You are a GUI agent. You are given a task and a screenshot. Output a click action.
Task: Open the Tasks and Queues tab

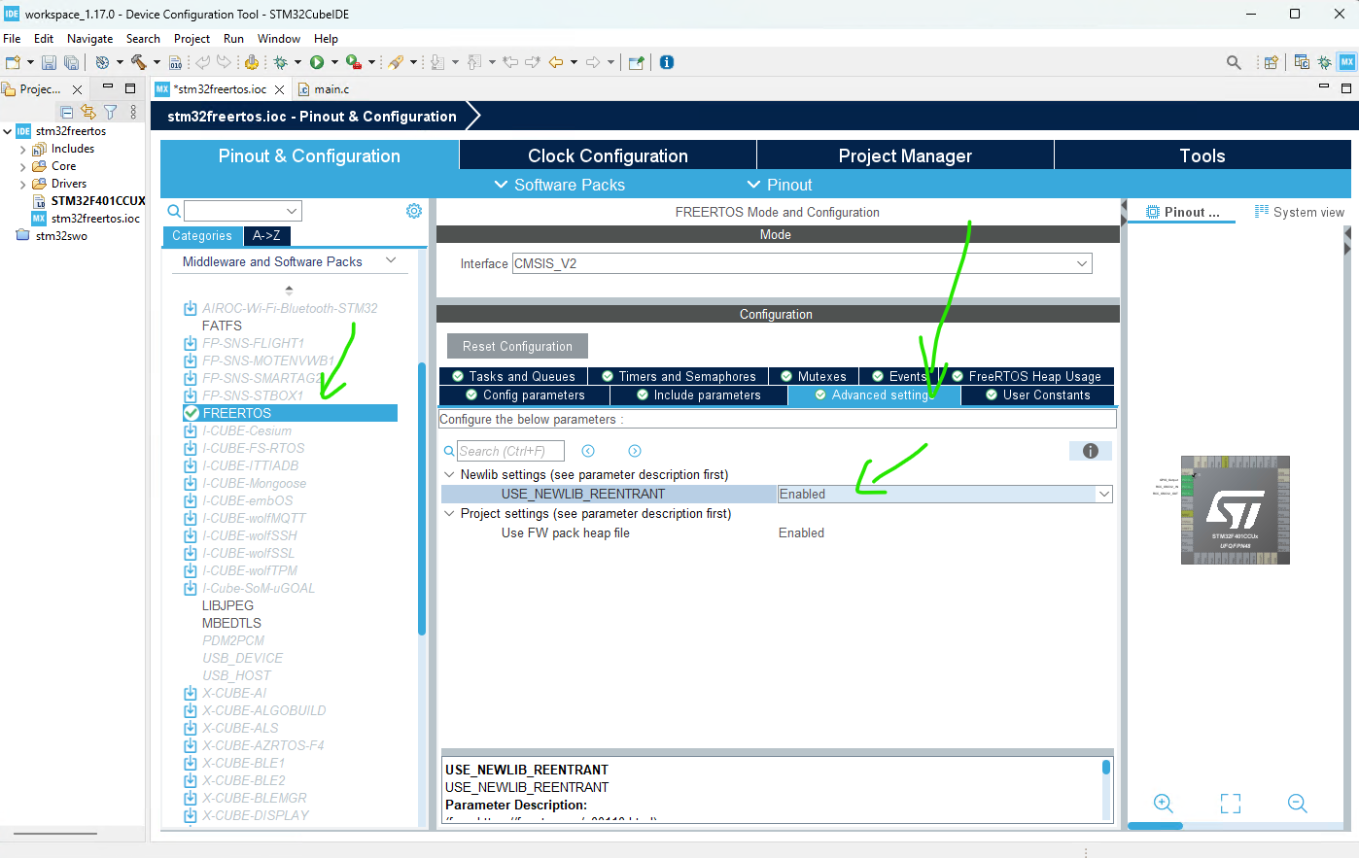coord(513,376)
